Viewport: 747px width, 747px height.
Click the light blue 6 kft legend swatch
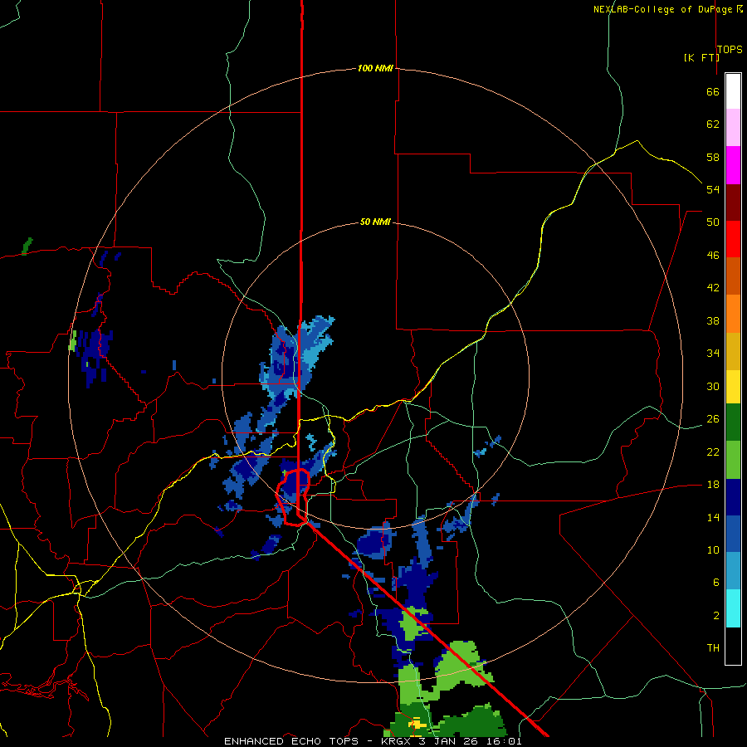pos(733,571)
